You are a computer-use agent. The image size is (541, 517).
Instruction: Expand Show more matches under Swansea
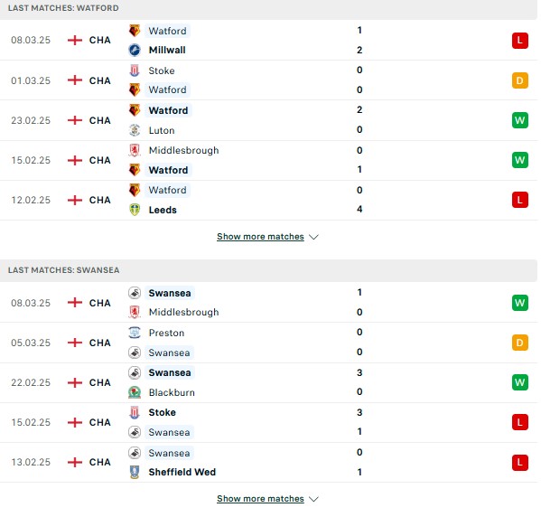pyautogui.click(x=260, y=499)
